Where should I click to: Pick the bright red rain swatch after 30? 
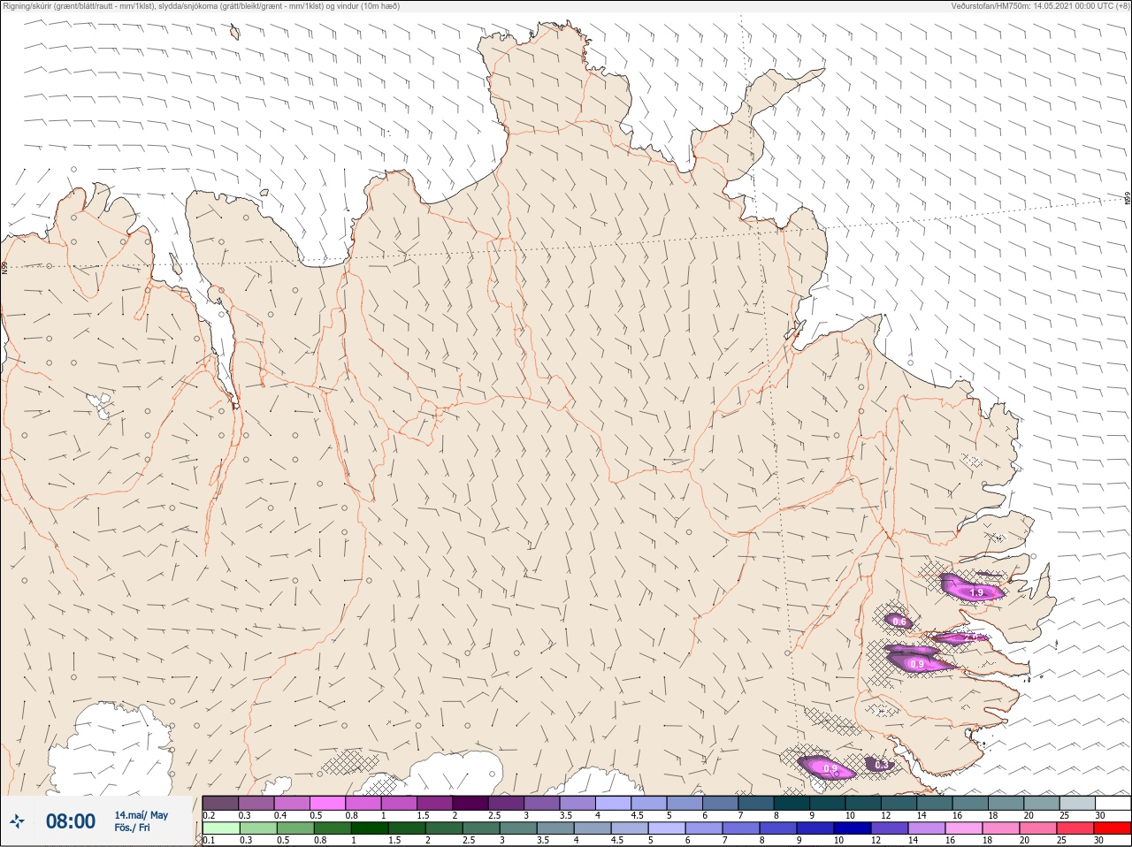pos(1113,828)
